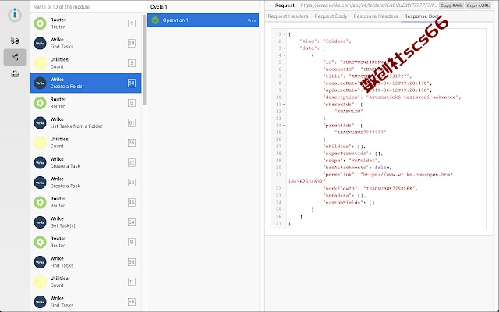Click the Wrike icon of Find Tasks 59
499x312 pixels.
(40, 43)
